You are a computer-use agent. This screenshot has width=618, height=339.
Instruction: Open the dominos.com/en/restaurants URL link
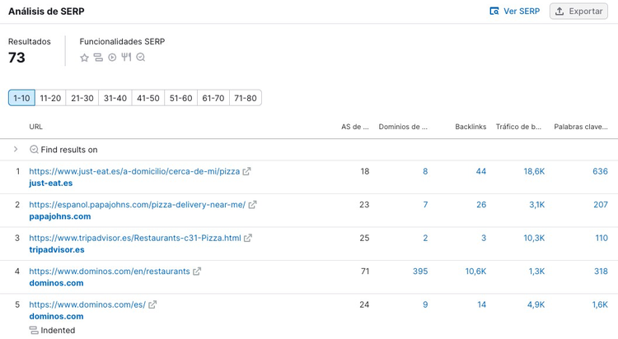pos(110,272)
